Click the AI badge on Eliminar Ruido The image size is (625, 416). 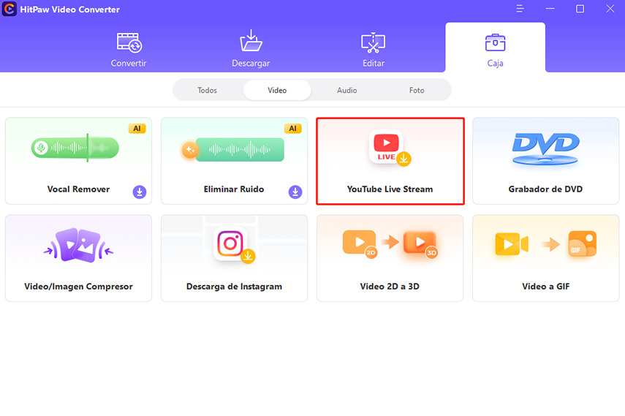click(292, 129)
